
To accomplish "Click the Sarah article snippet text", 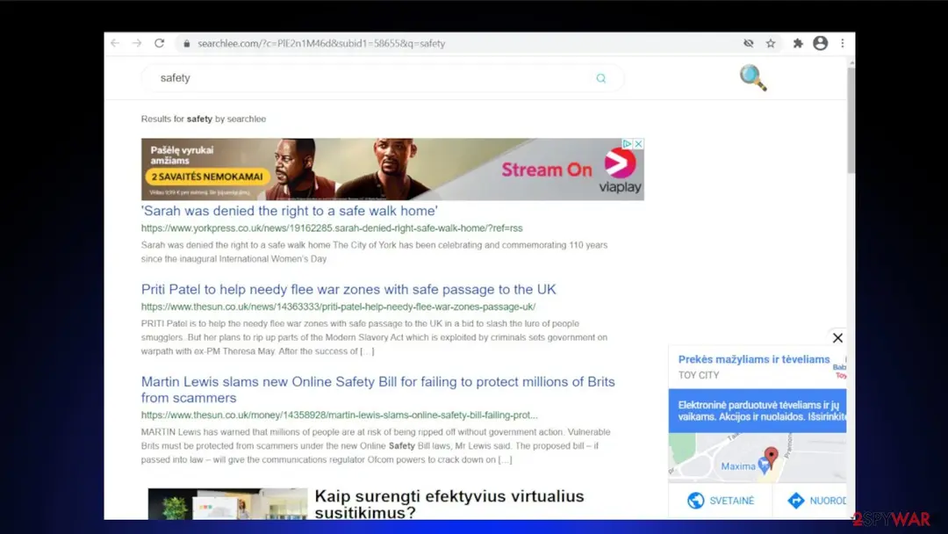I will 374,251.
